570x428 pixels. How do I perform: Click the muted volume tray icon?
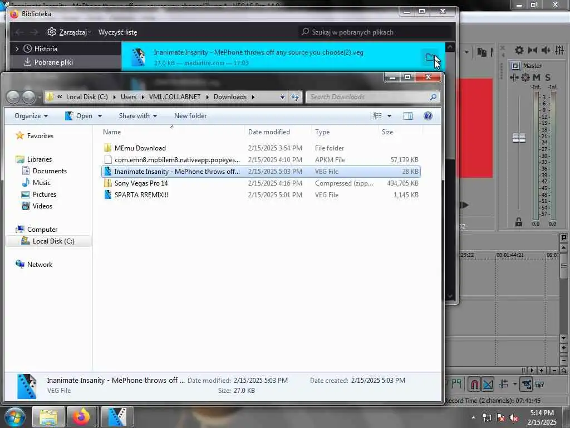514,418
